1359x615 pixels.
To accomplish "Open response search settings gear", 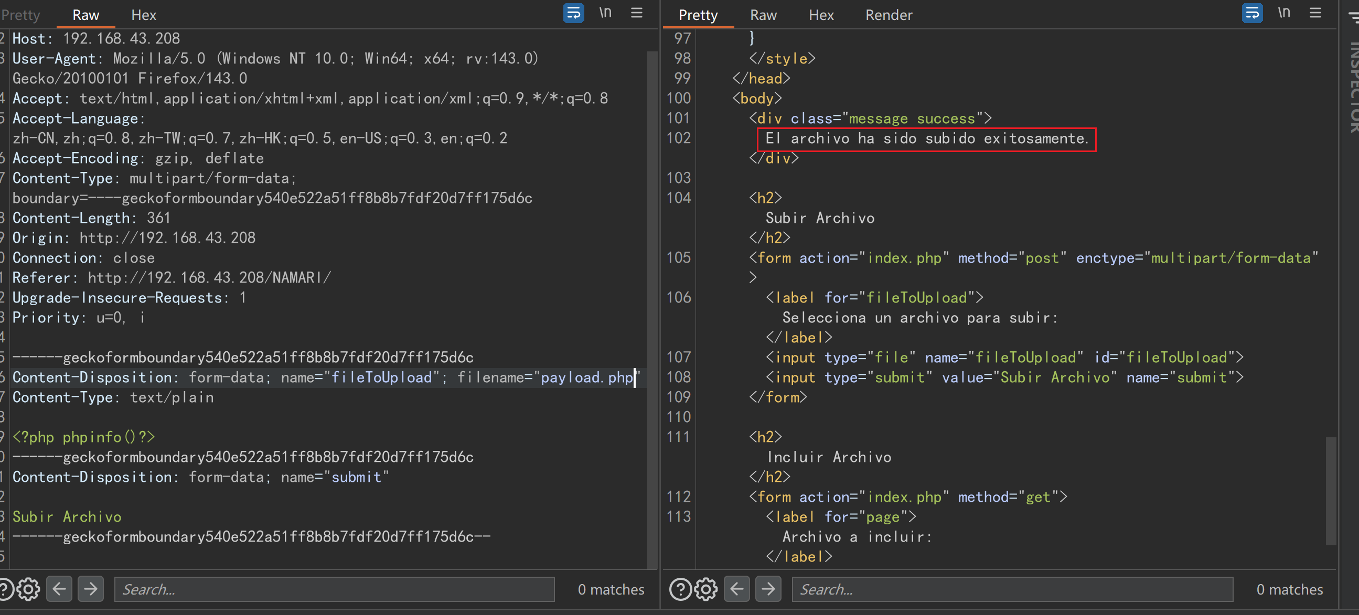I will coord(706,589).
